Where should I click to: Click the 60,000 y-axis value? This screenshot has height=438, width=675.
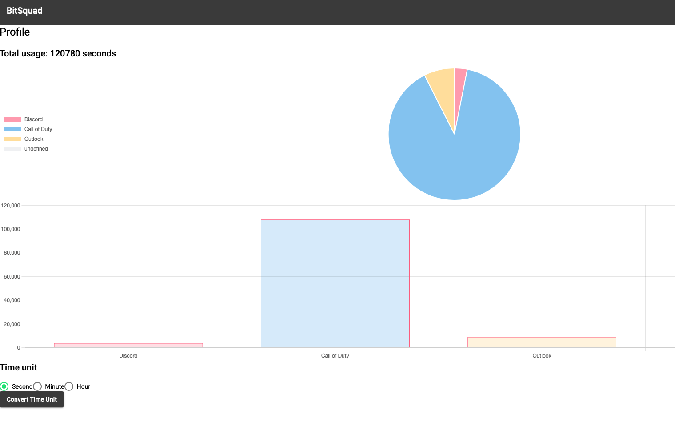12,277
